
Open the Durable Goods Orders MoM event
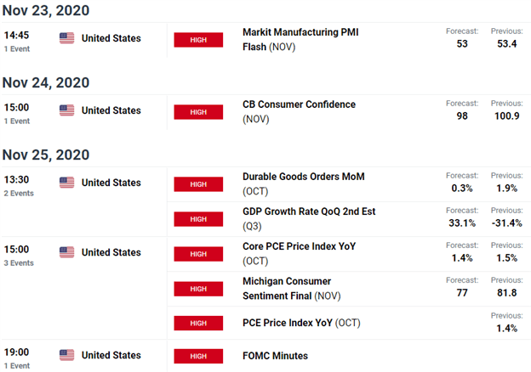click(x=304, y=183)
